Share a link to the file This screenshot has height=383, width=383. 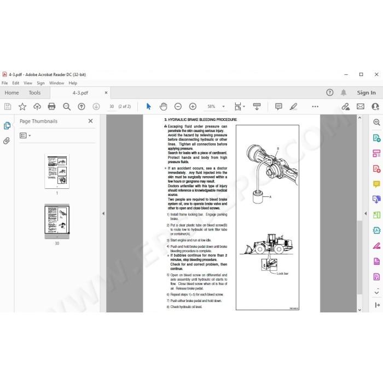346,107
